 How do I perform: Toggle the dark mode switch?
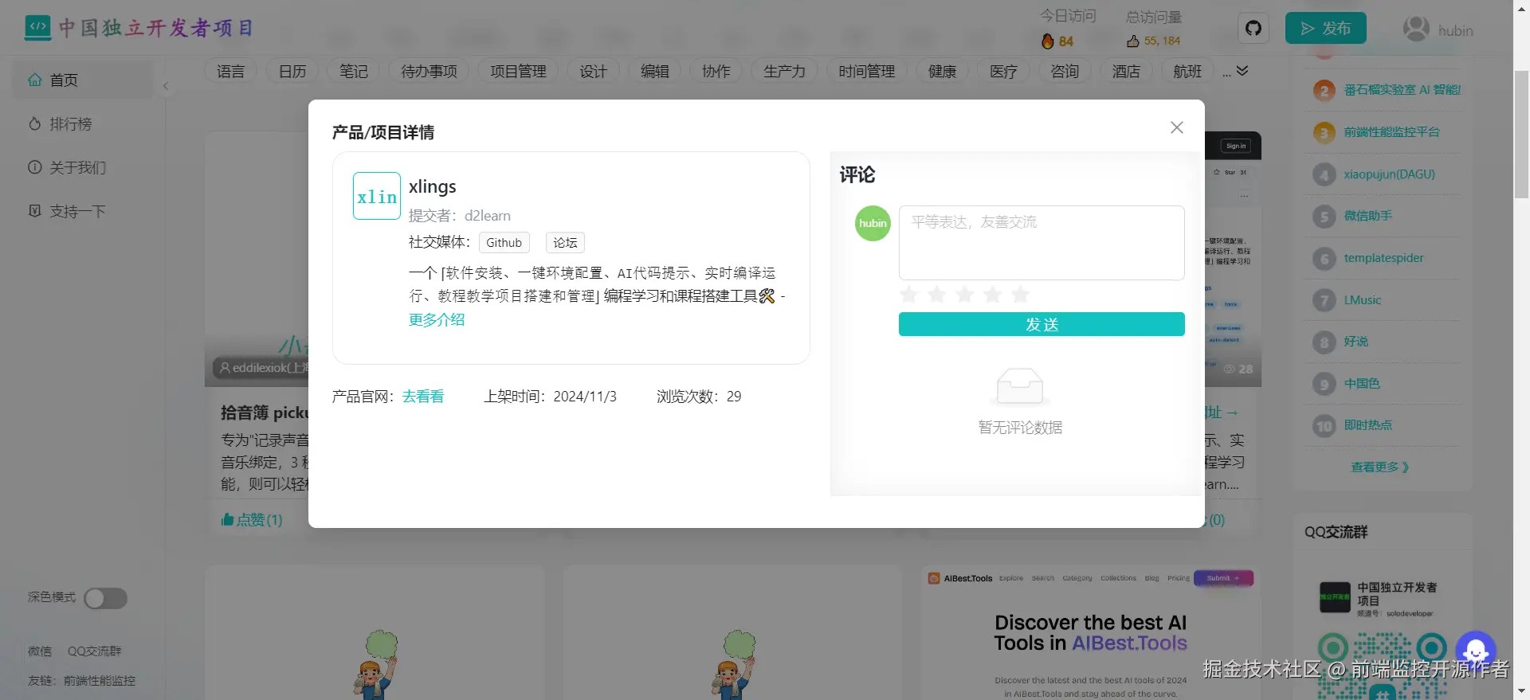[106, 598]
